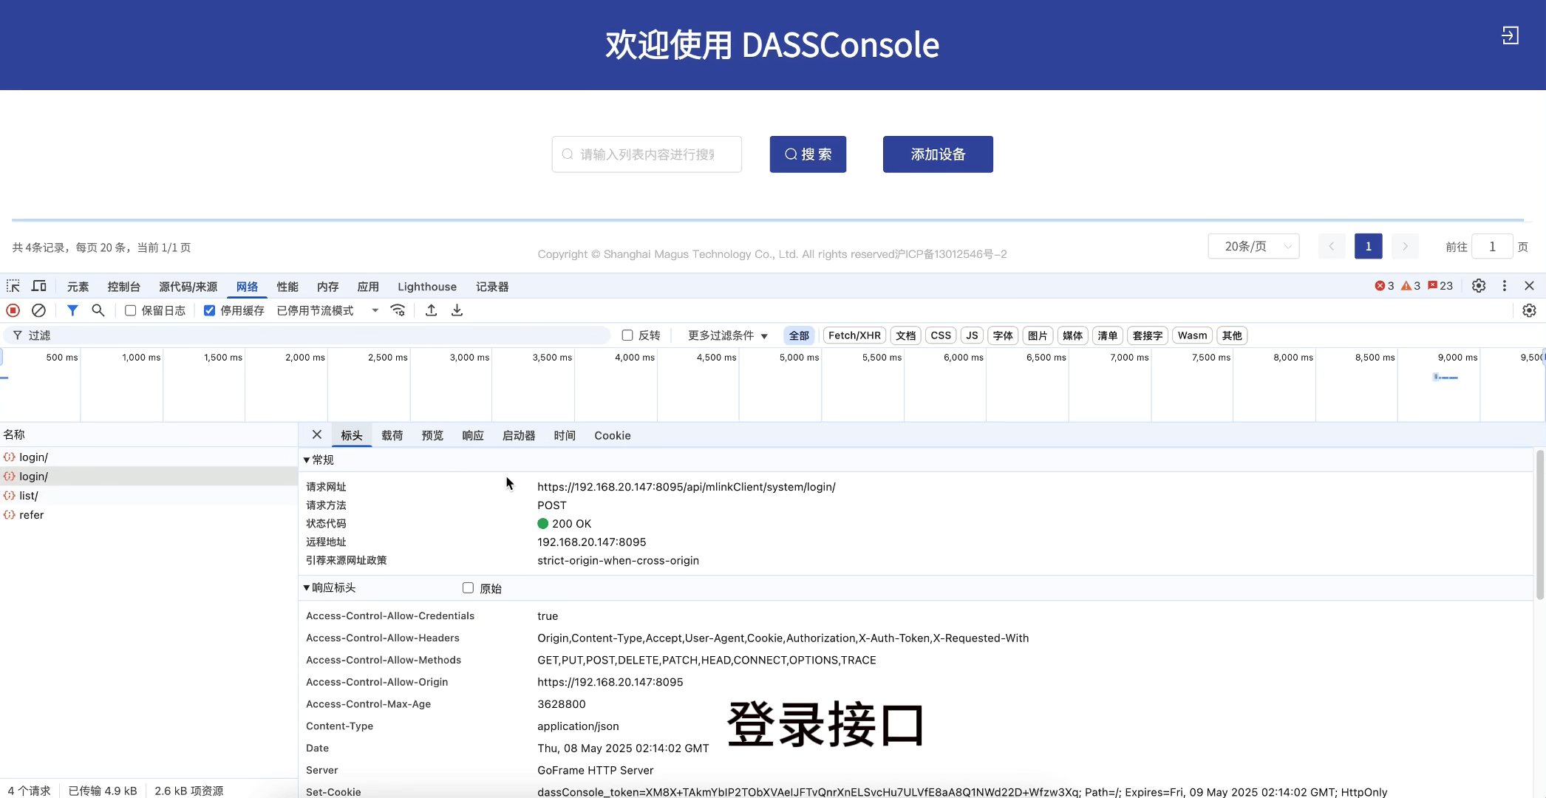The width and height of the screenshot is (1546, 798).
Task: Filter by CSS requests
Action: pyautogui.click(x=941, y=335)
